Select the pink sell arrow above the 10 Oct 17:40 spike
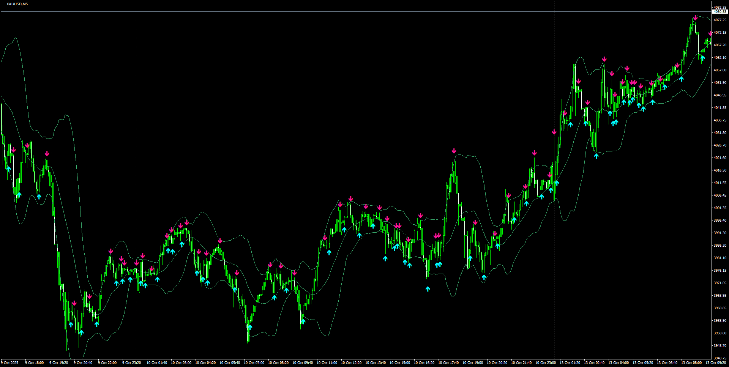The width and height of the screenshot is (729, 367). coord(454,151)
